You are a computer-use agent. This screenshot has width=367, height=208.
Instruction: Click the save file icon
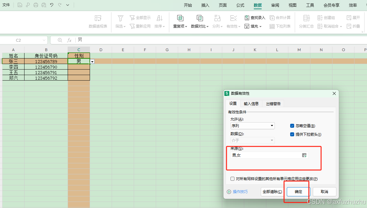20,5
